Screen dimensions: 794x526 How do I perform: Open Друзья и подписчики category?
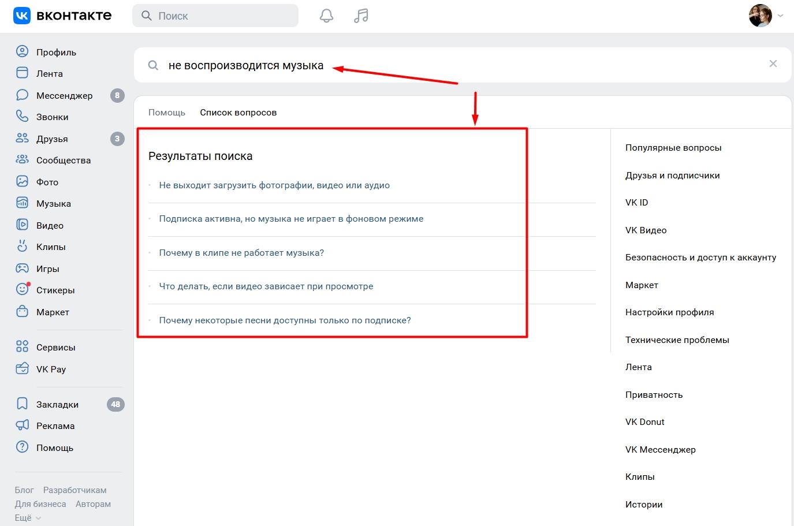coord(672,176)
